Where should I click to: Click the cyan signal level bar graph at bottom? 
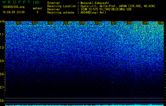click(84, 105)
